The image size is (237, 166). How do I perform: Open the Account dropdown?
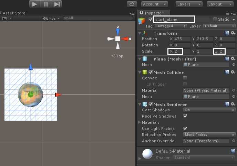pyautogui.click(x=154, y=4)
